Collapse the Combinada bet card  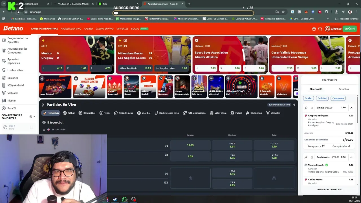pyautogui.click(x=351, y=157)
